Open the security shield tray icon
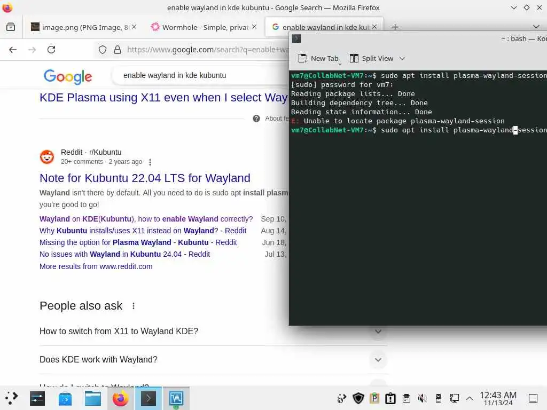Image resolution: width=547 pixels, height=410 pixels. pyautogui.click(x=358, y=398)
